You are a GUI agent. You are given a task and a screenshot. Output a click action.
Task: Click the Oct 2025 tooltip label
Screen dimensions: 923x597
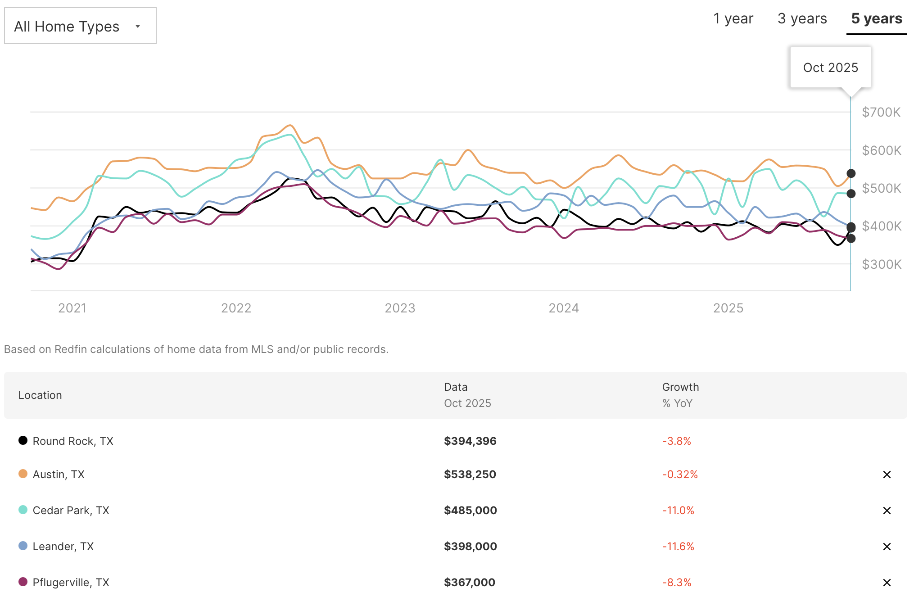point(830,68)
